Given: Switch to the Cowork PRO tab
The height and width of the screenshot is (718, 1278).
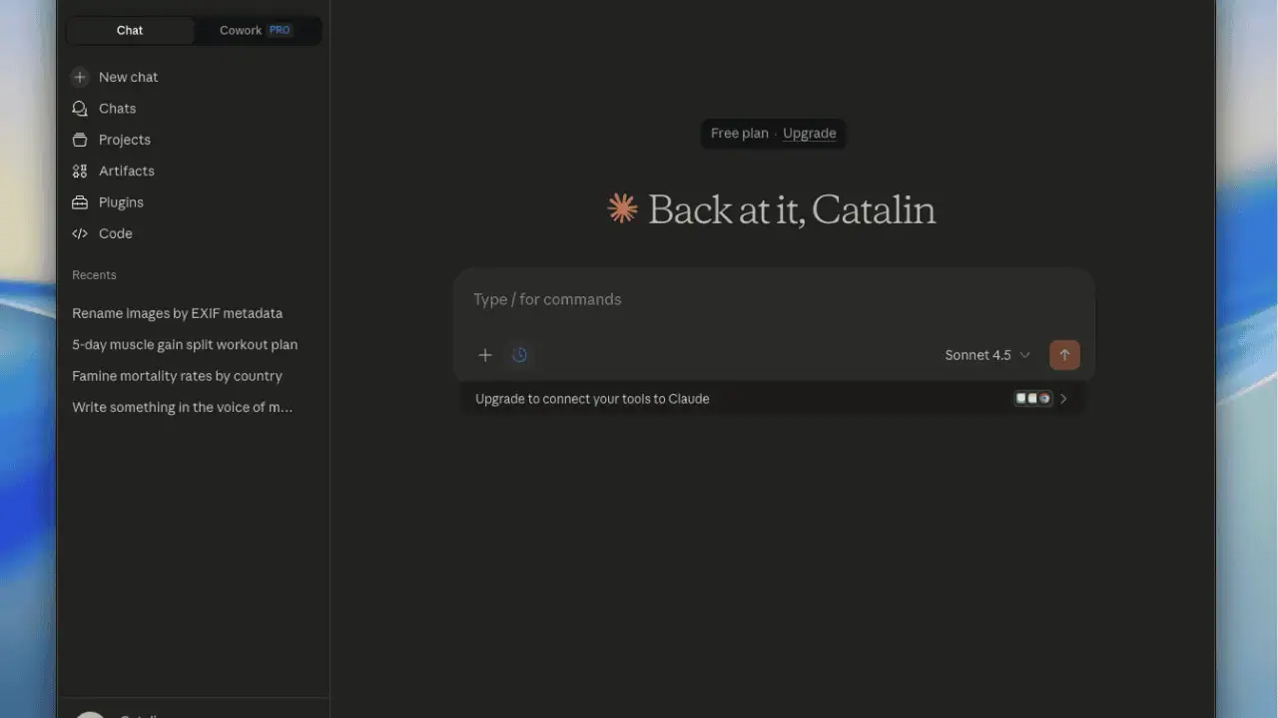Looking at the screenshot, I should [x=257, y=30].
